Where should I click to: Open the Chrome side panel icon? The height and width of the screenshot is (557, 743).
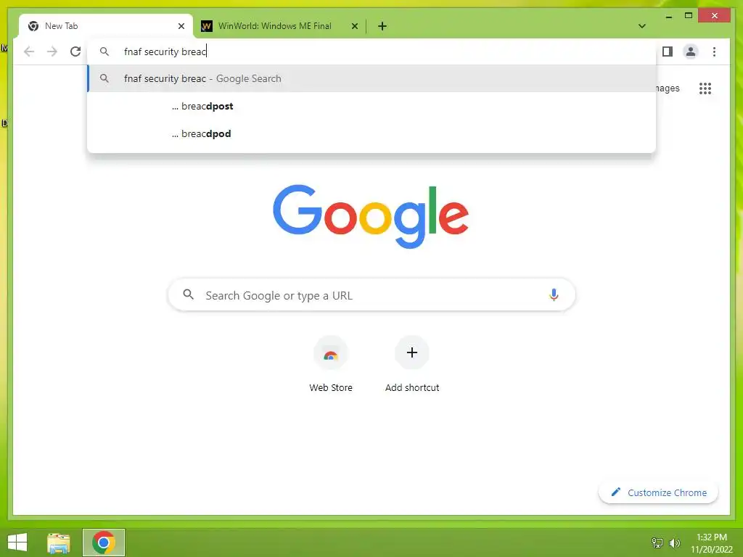[668, 51]
